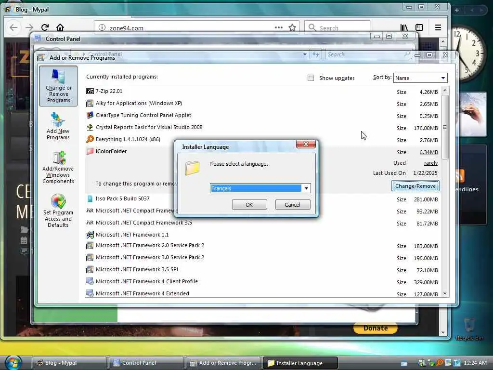Select ClearType Tuning Control Panel Applet icon
493x370 pixels.
[x=90, y=115]
